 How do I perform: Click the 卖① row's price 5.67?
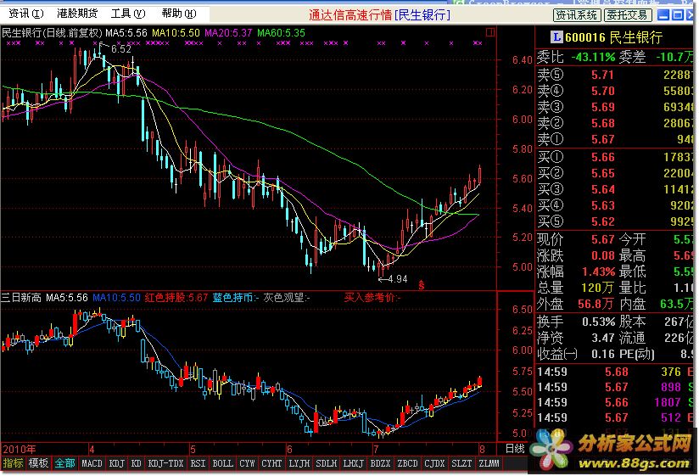pos(602,139)
